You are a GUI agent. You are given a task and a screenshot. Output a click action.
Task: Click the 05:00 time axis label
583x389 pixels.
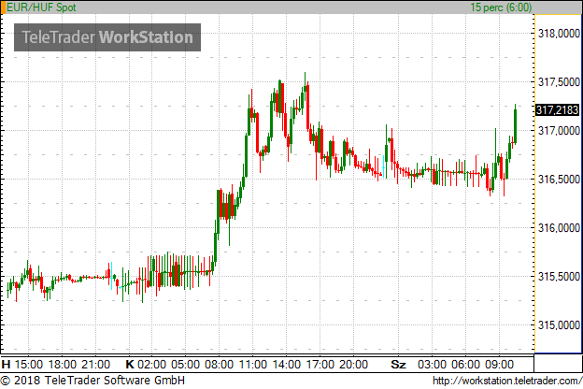click(x=185, y=364)
